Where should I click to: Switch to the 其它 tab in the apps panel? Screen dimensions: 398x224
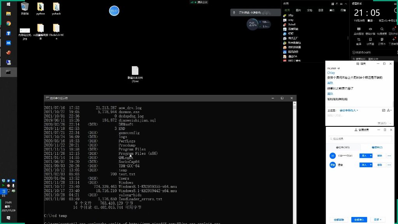(x=332, y=10)
